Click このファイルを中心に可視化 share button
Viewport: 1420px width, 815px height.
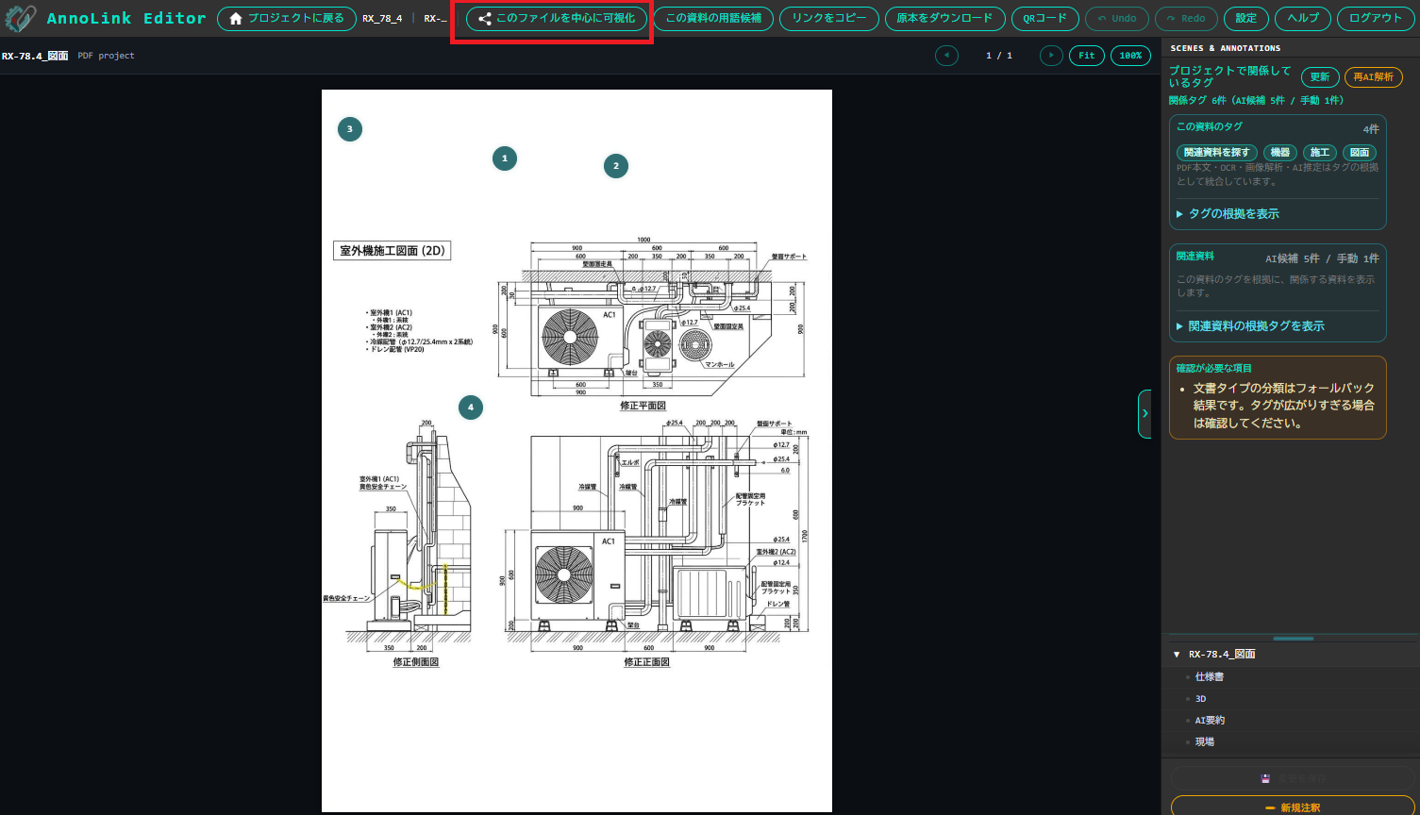coord(557,19)
